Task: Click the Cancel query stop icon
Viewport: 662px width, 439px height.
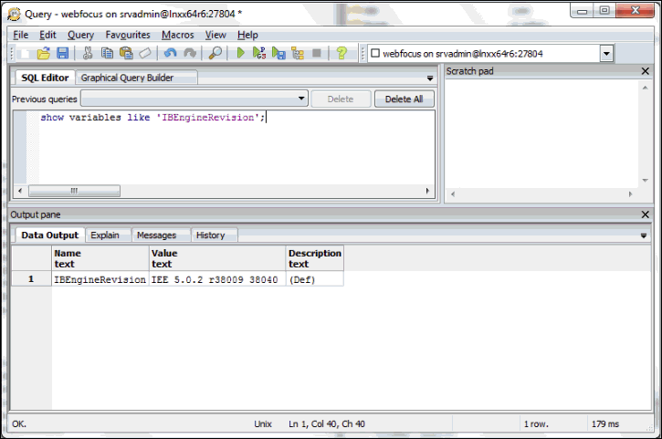Action: 317,53
